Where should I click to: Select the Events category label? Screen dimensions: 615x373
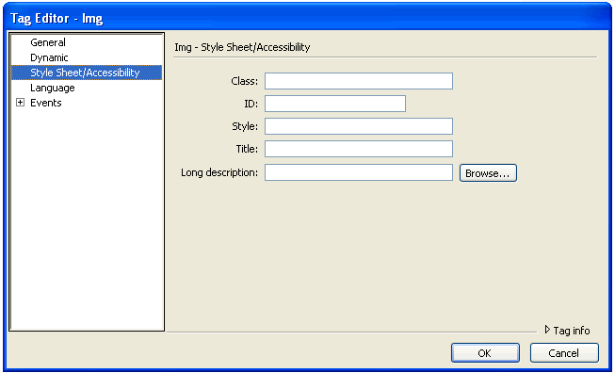click(x=46, y=103)
